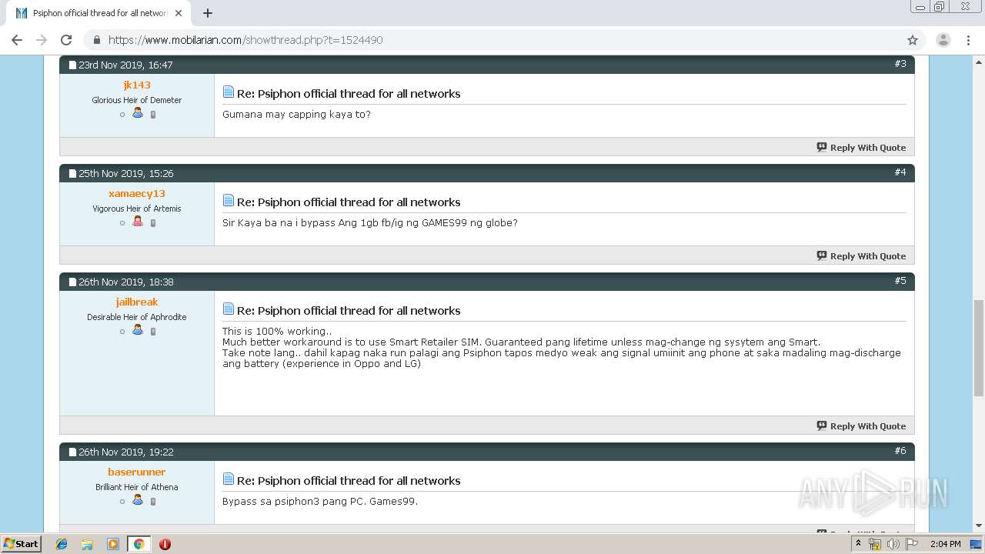This screenshot has height=554, width=985.
Task: Click the red Opera-style taskbar icon
Action: 165,544
